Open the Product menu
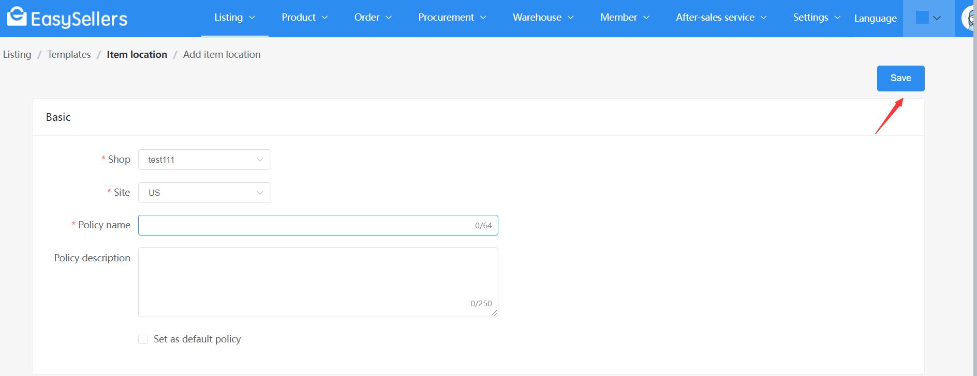The image size is (977, 376). 305,18
